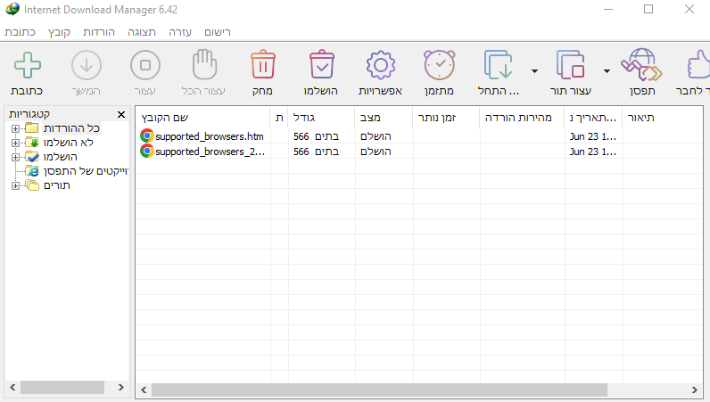Open Options gear icon
Screen dimensions: 710x402
(x=380, y=65)
